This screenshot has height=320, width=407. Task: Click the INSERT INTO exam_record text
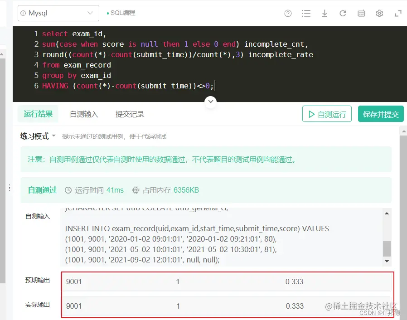pos(197,228)
